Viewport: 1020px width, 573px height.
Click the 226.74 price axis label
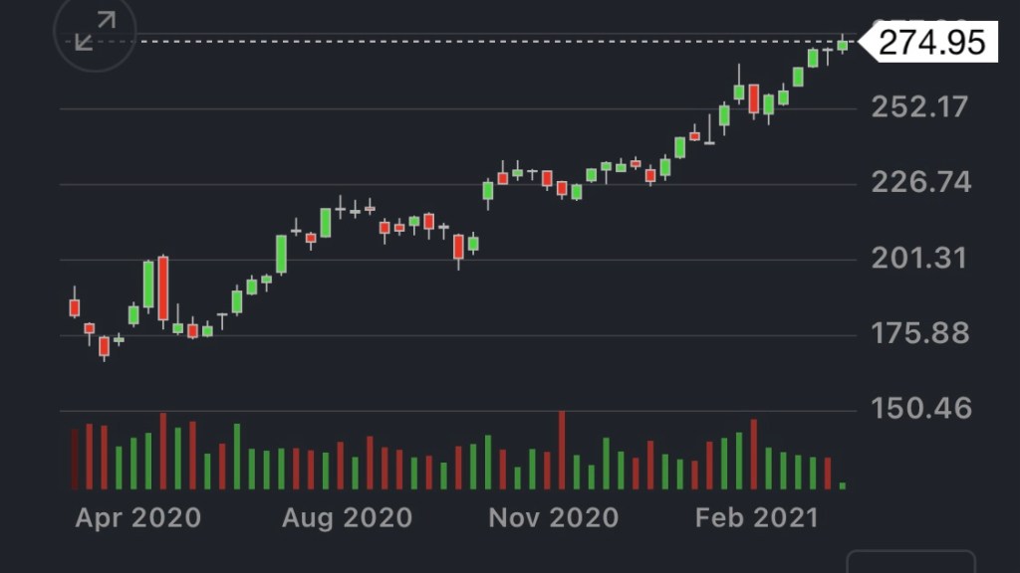[x=919, y=183]
